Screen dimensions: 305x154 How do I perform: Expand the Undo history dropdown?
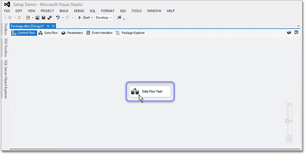(63, 18)
